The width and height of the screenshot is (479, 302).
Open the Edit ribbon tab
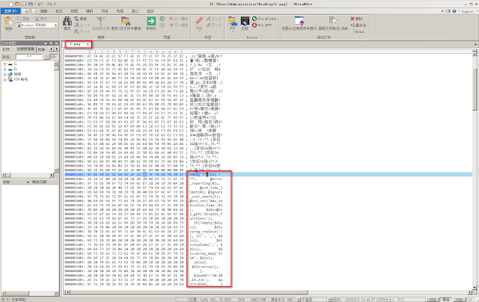click(x=43, y=11)
